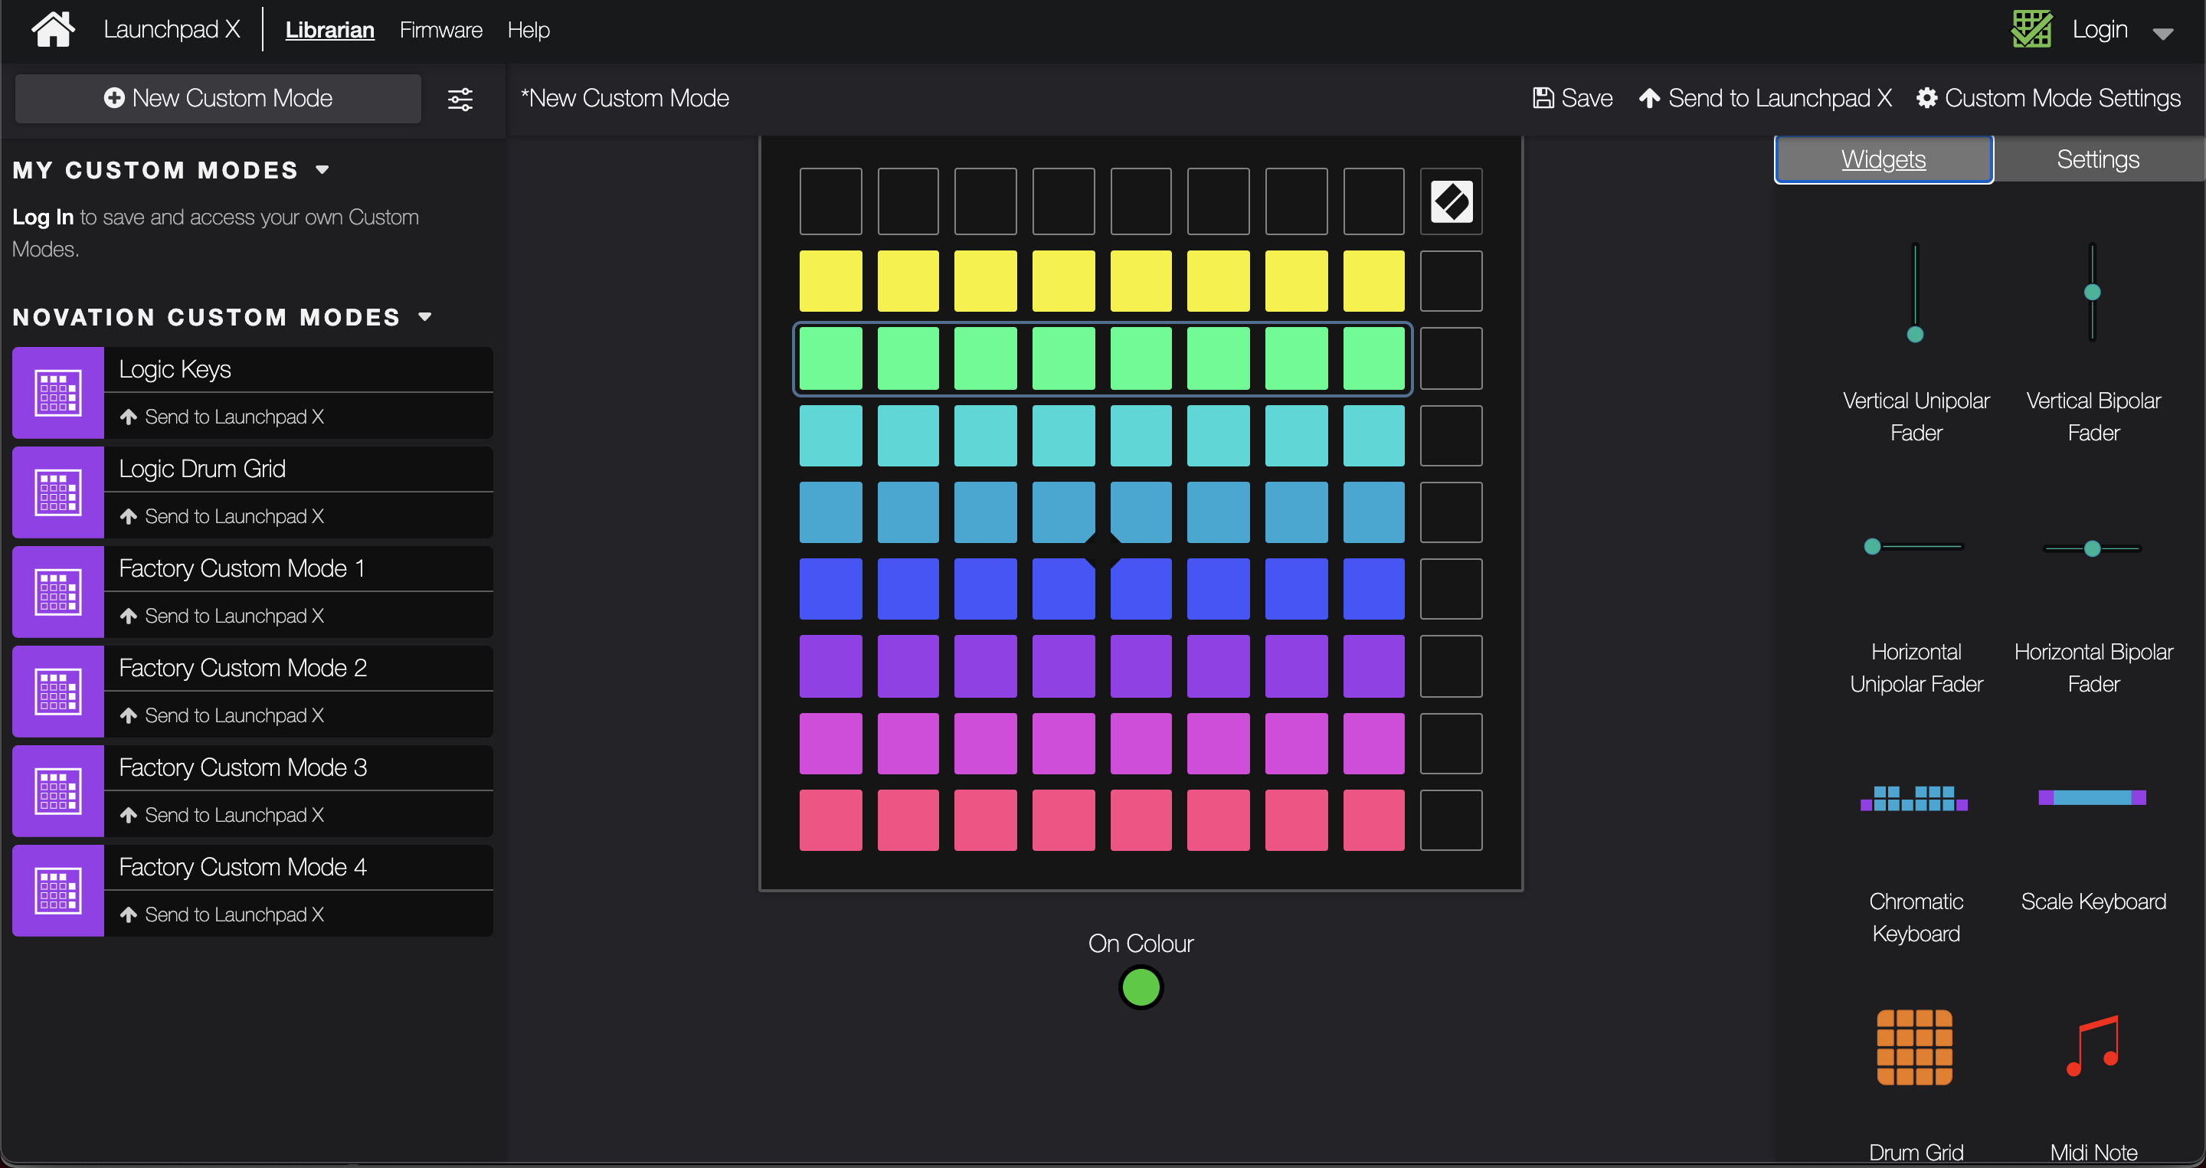Collapse the MY CUSTOM MODES section
Viewport: 2206px width, 1168px height.
point(322,168)
